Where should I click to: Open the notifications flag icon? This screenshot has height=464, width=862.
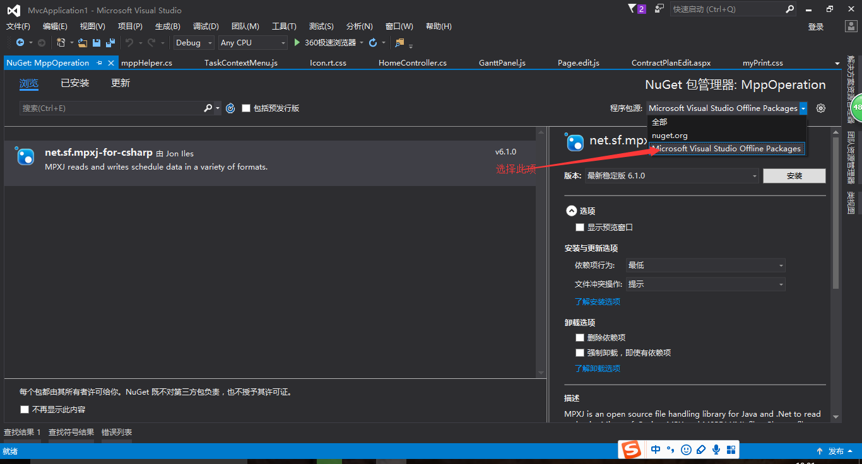click(x=632, y=9)
